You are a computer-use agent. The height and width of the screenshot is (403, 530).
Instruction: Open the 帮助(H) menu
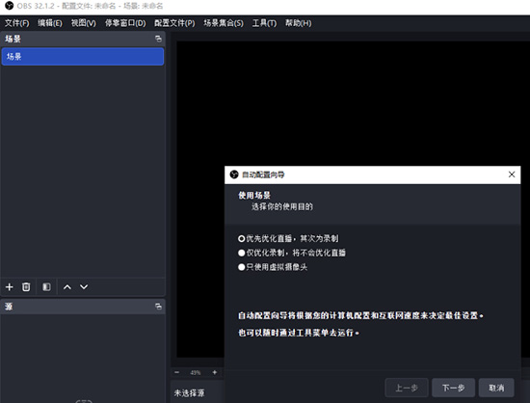tap(298, 23)
